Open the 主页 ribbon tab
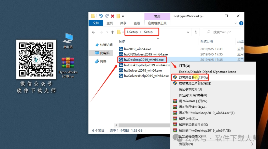 pos(110,23)
